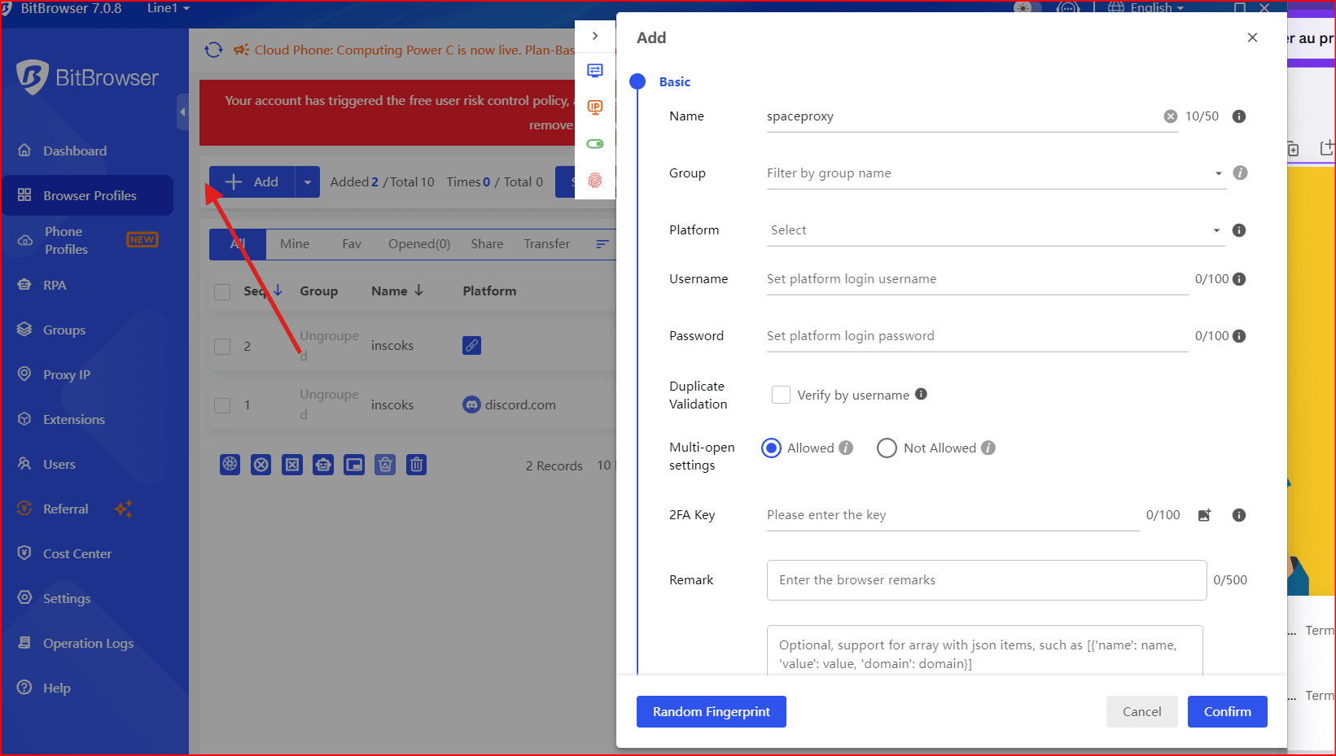
Task: Click the link icon in profile row 2
Action: (471, 346)
